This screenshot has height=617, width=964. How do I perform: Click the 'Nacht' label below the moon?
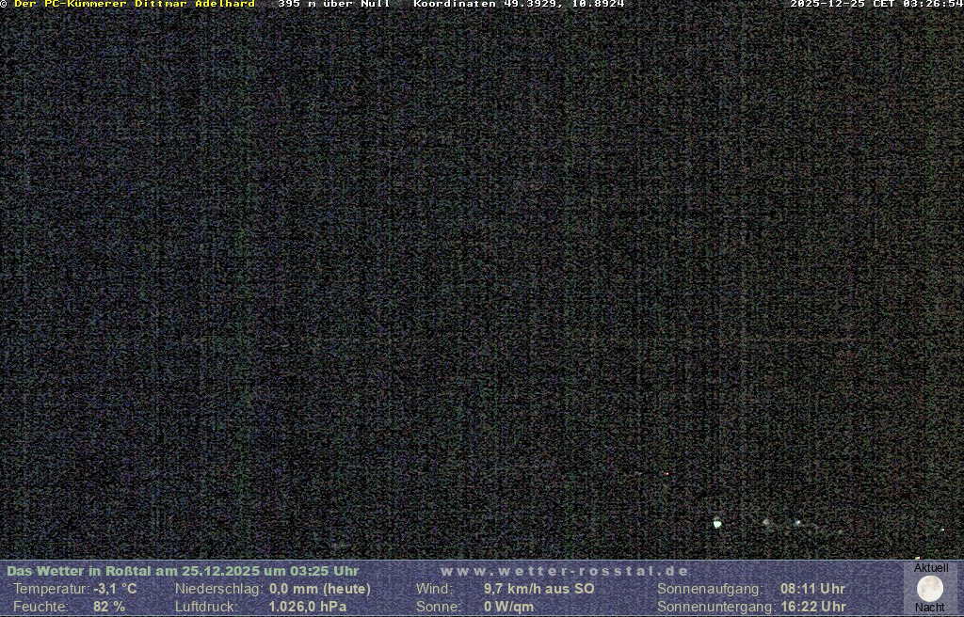click(x=929, y=608)
